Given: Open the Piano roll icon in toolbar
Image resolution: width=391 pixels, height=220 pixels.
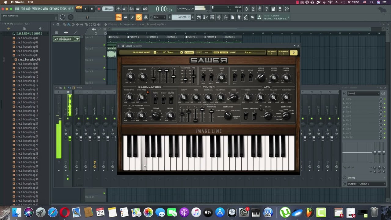Looking at the screenshot, I should [206, 17].
